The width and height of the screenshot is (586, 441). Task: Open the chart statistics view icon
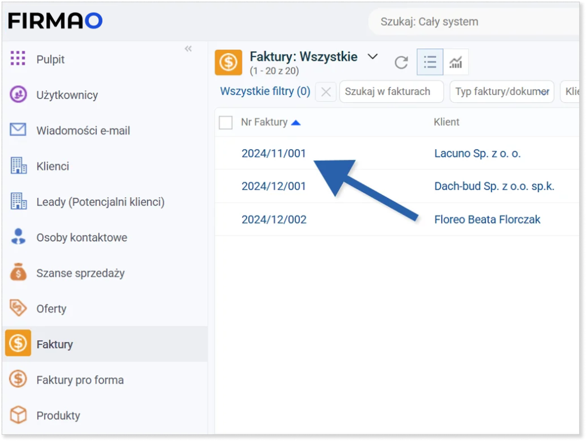(x=456, y=62)
